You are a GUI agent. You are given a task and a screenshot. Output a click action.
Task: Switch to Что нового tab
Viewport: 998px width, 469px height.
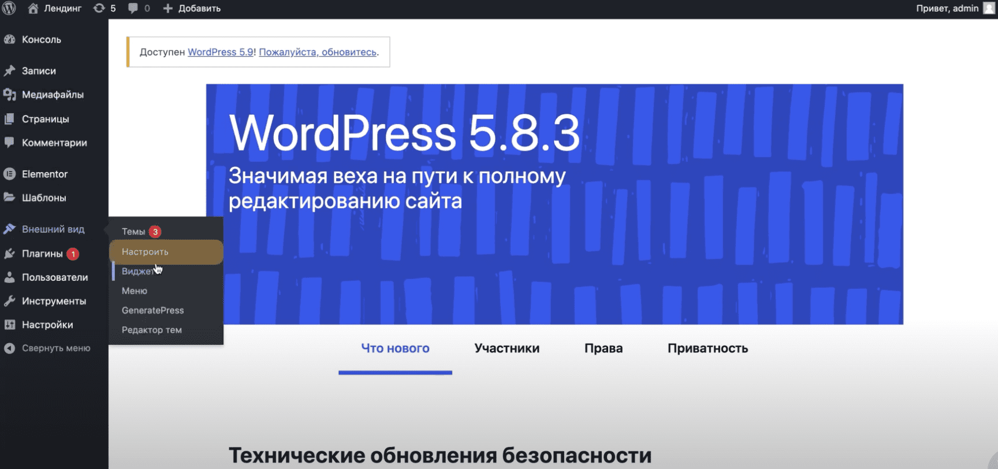tap(395, 348)
